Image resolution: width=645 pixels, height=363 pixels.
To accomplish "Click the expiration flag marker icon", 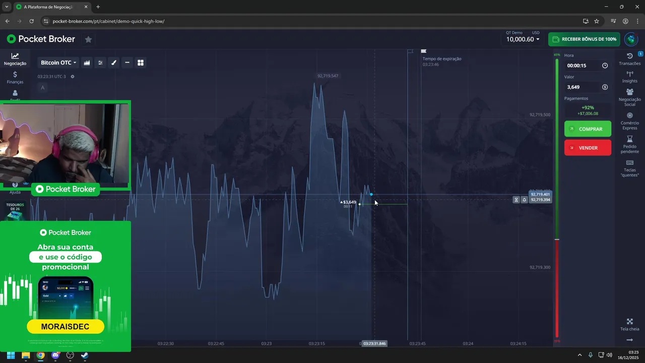I will 424,51.
